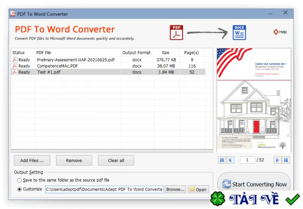Screen dimensions: 303x209
Task: Click docx format cell of Prelimary-Assessment row
Action: pyautogui.click(x=137, y=60)
